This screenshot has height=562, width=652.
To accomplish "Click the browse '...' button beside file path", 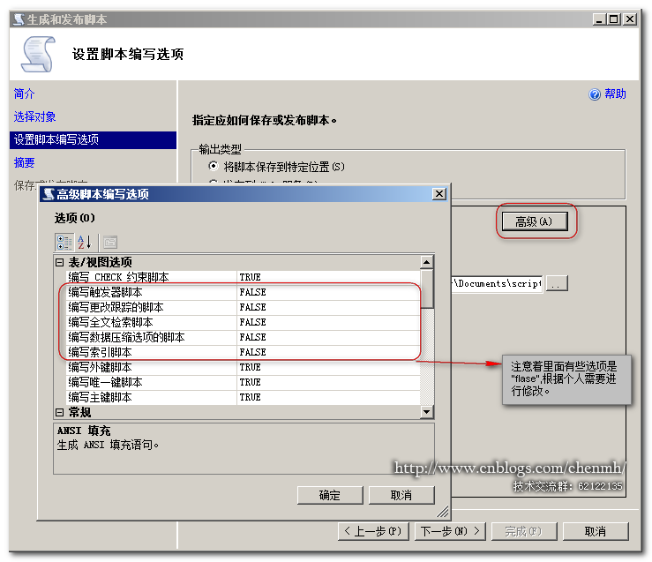I will [x=557, y=283].
